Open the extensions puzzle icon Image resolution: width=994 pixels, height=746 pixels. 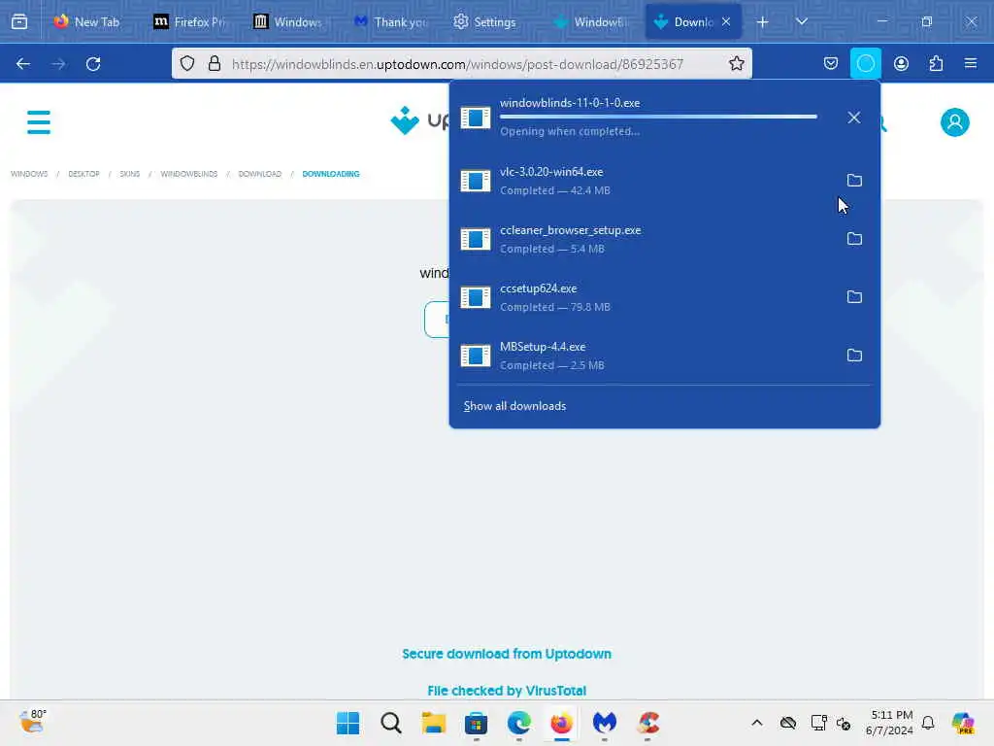pyautogui.click(x=936, y=63)
